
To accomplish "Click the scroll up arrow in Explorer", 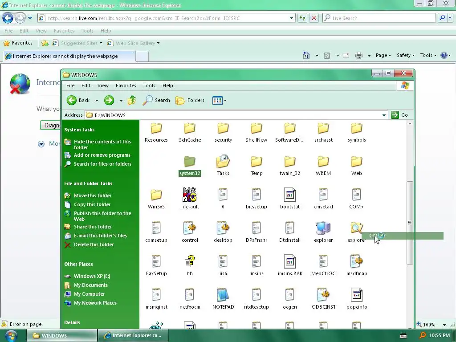I will click(x=410, y=124).
